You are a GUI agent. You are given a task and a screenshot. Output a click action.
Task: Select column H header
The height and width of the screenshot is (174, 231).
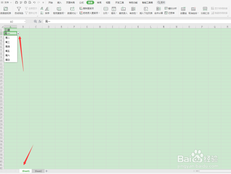click(100, 27)
